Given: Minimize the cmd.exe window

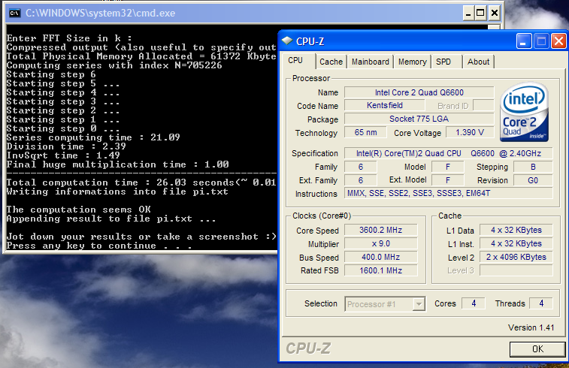Looking at the screenshot, I should [x=468, y=14].
